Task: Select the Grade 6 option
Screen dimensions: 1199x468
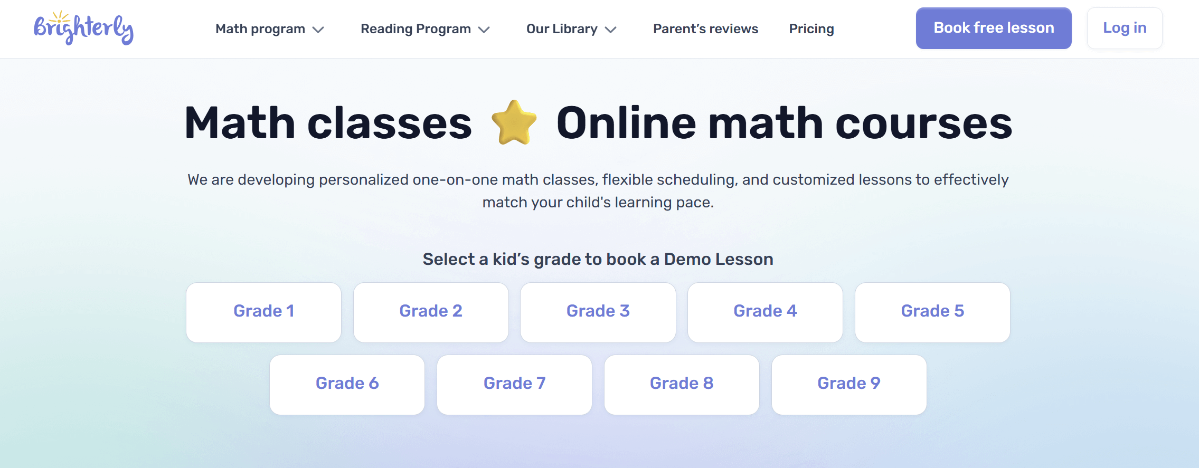Action: pos(347,384)
